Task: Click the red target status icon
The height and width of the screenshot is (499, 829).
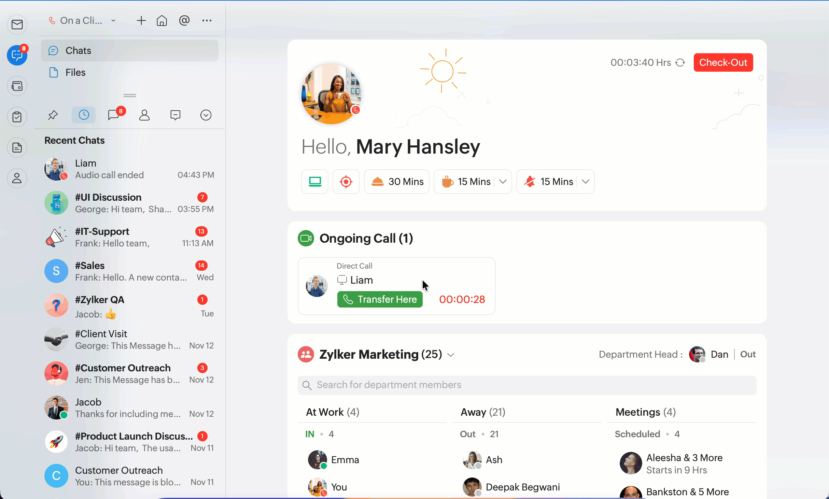Action: tap(346, 182)
